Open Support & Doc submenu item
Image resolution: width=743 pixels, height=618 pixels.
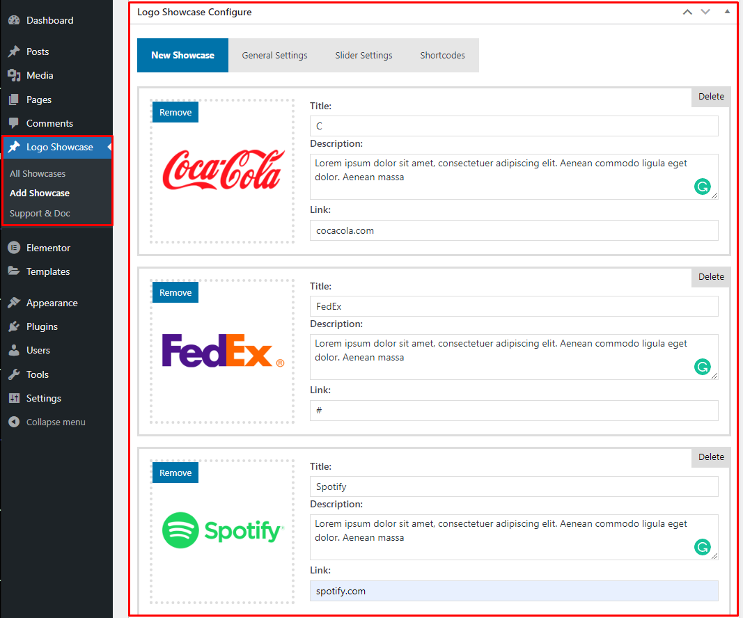(x=40, y=213)
